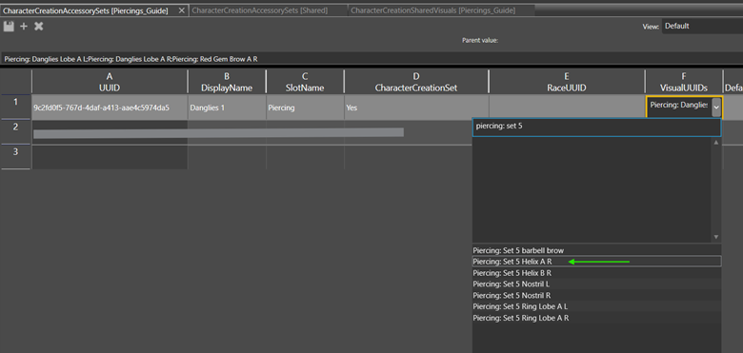The width and height of the screenshot is (743, 353).
Task: Click column C SlotName header
Action: (x=305, y=82)
